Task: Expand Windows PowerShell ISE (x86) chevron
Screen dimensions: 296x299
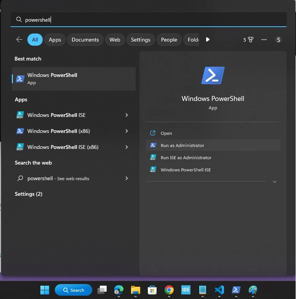Action: click(x=126, y=147)
